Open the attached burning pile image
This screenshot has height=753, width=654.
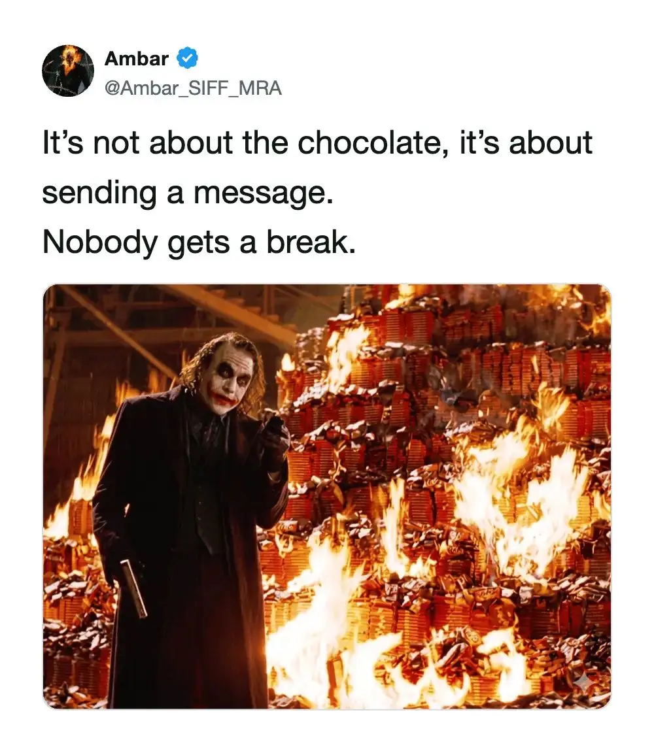click(x=327, y=497)
